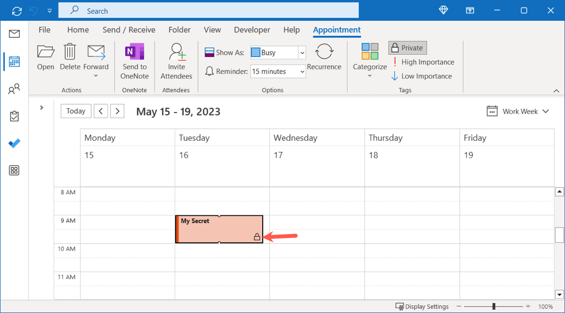The height and width of the screenshot is (313, 565).
Task: Switch to the Help tab
Action: [291, 30]
